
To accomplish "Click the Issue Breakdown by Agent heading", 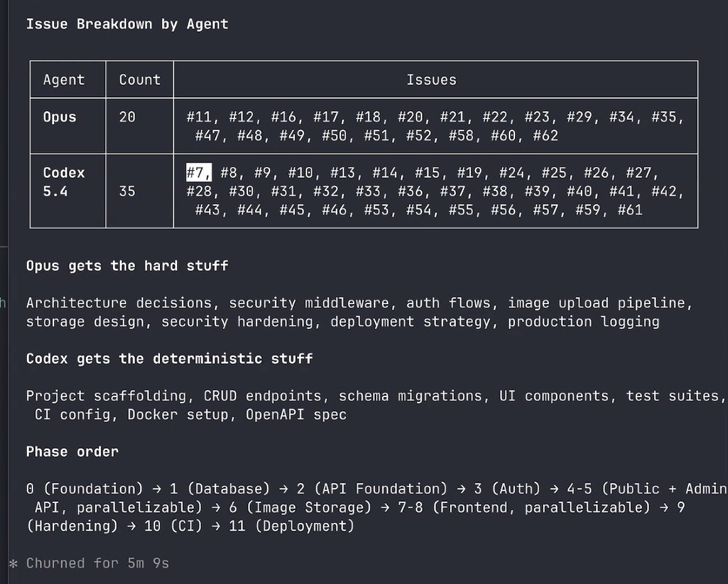I will click(127, 24).
